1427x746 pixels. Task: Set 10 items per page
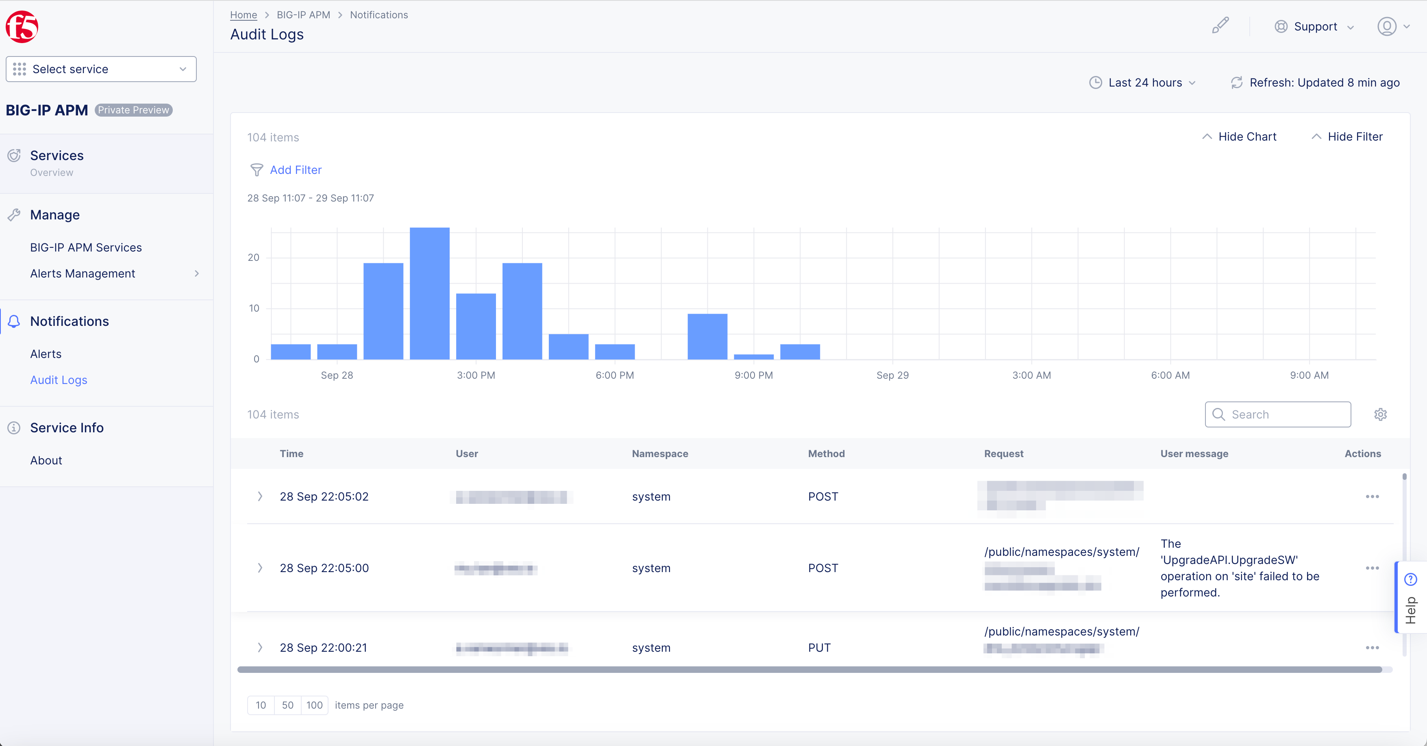[261, 705]
